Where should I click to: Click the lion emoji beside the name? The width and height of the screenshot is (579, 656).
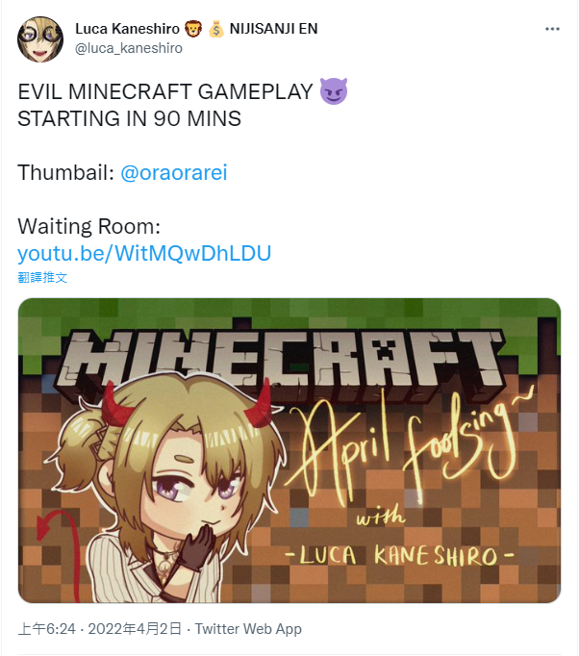pos(193,29)
